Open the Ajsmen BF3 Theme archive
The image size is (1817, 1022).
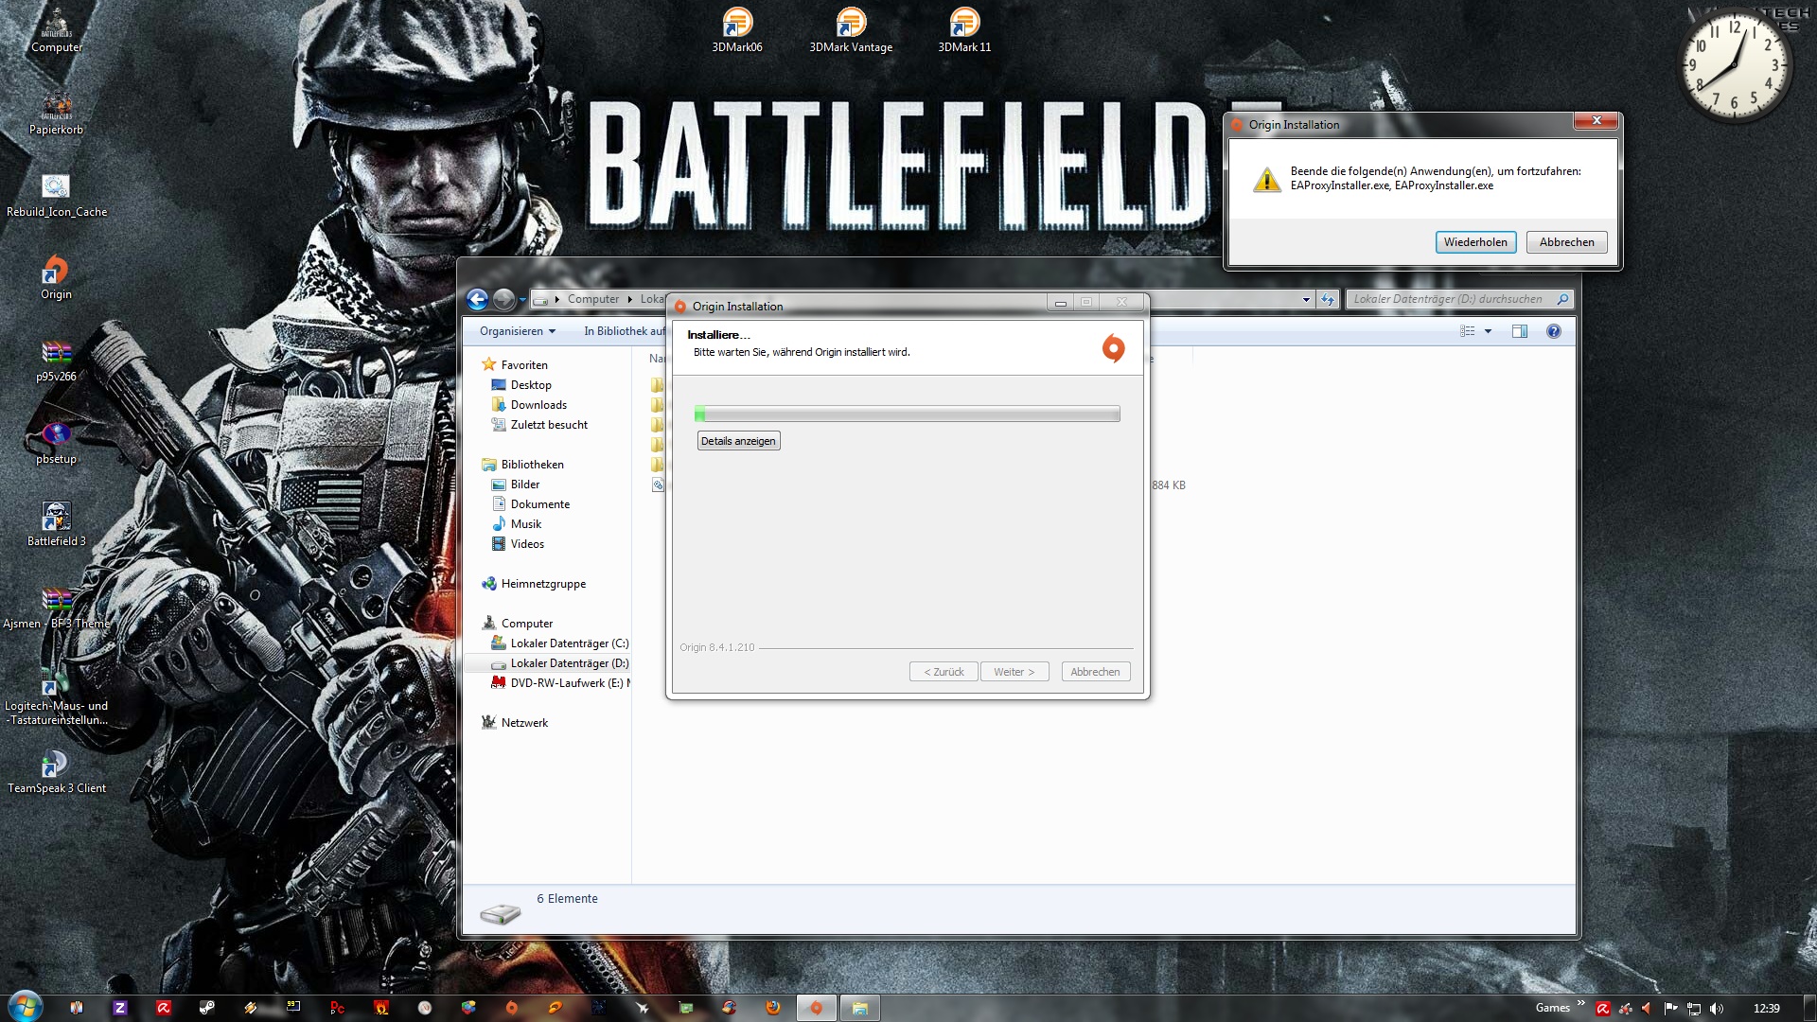click(x=57, y=607)
